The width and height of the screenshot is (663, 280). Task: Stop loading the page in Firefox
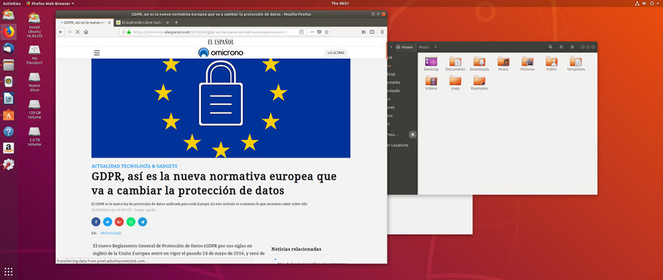click(78, 32)
